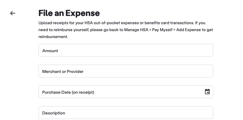The image size is (243, 120).
Task: Click the empty right side of the Description field
Action: click(186, 113)
